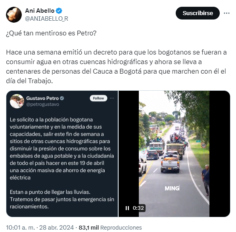This screenshot has width=236, height=232.
Task: Click the MING caption text in the video
Action: [172, 188]
